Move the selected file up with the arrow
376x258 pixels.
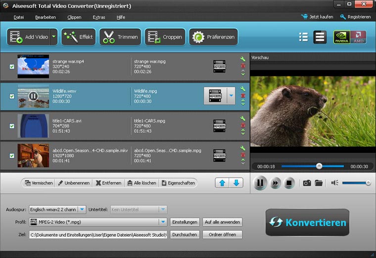click(222, 183)
